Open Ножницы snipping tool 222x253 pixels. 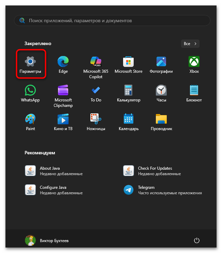(x=96, y=122)
